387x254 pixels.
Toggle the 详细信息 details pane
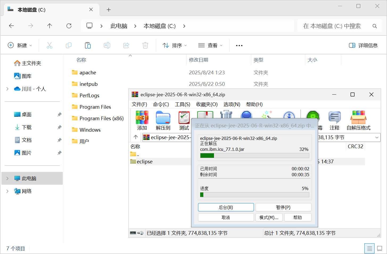tap(363, 45)
